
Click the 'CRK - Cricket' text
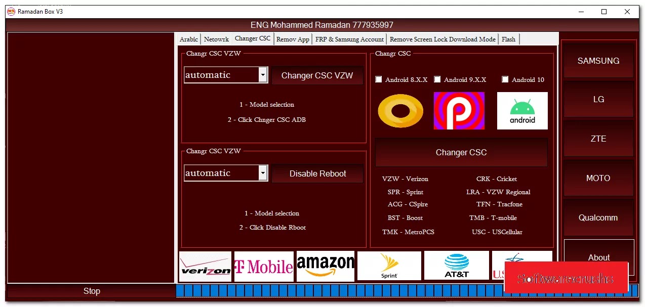click(x=497, y=179)
